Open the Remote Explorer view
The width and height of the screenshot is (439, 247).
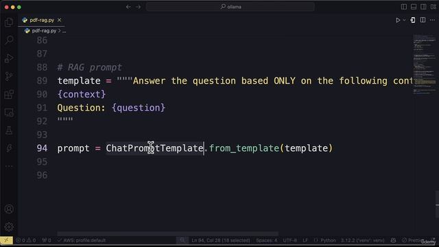[x=9, y=113]
